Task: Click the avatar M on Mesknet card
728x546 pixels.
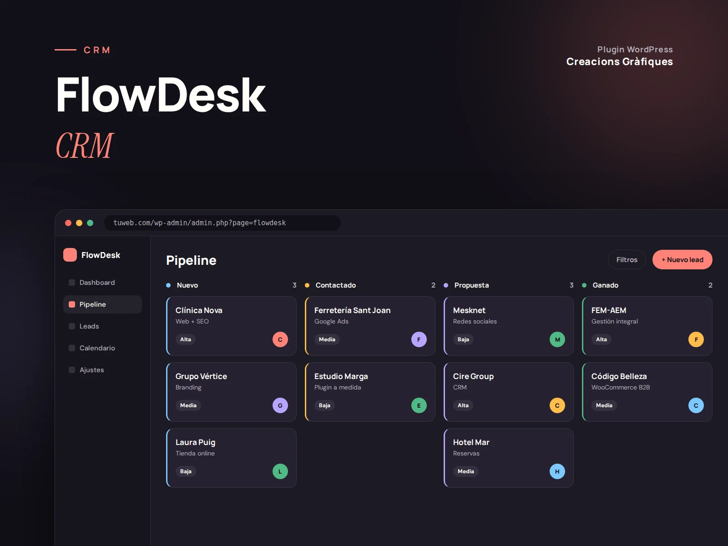Action: pyautogui.click(x=557, y=339)
